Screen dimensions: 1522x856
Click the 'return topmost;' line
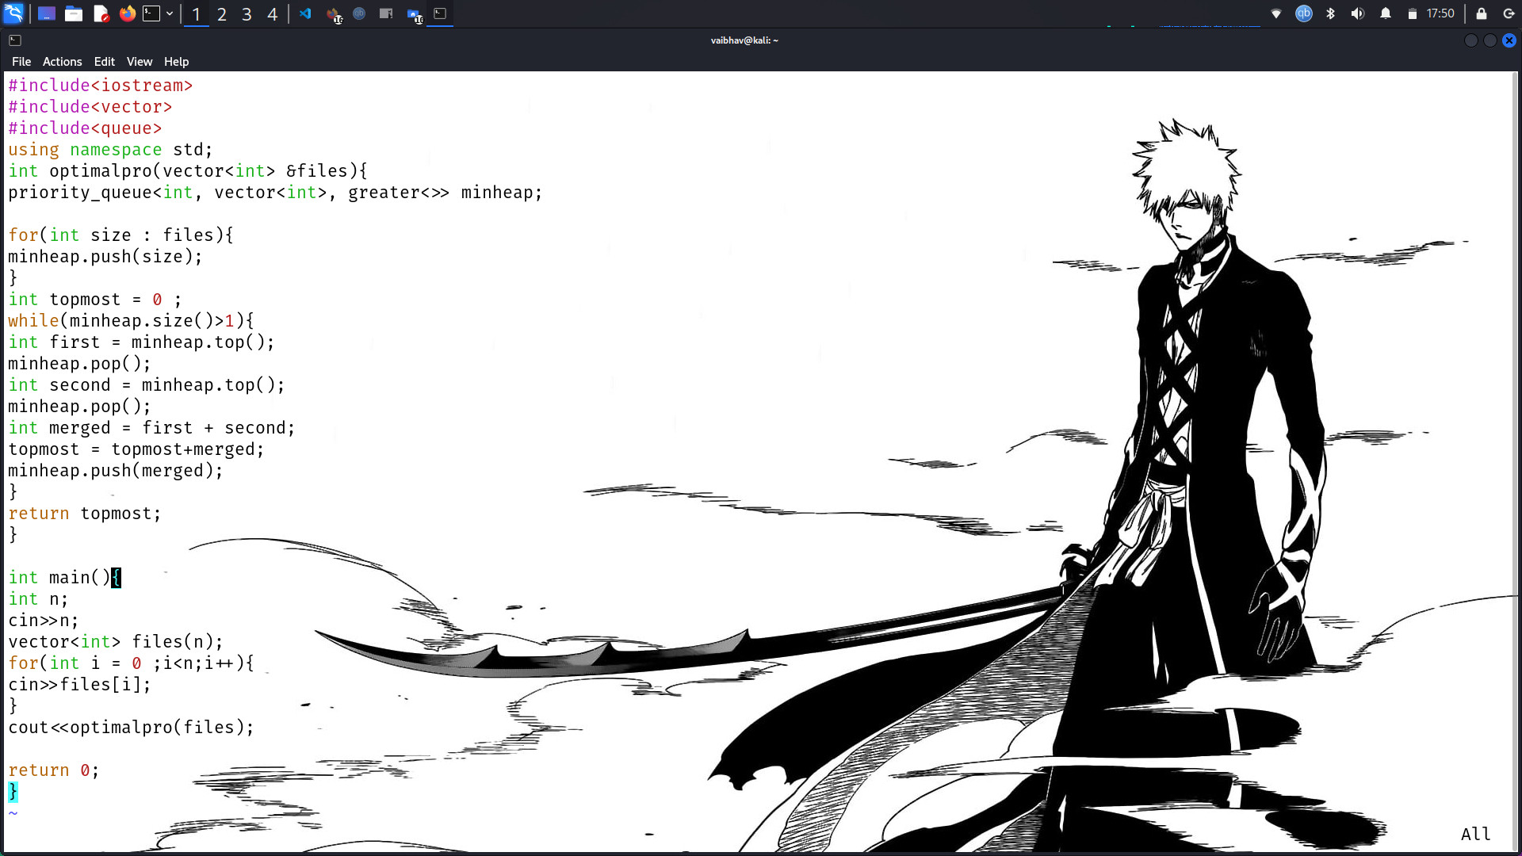[x=85, y=514]
